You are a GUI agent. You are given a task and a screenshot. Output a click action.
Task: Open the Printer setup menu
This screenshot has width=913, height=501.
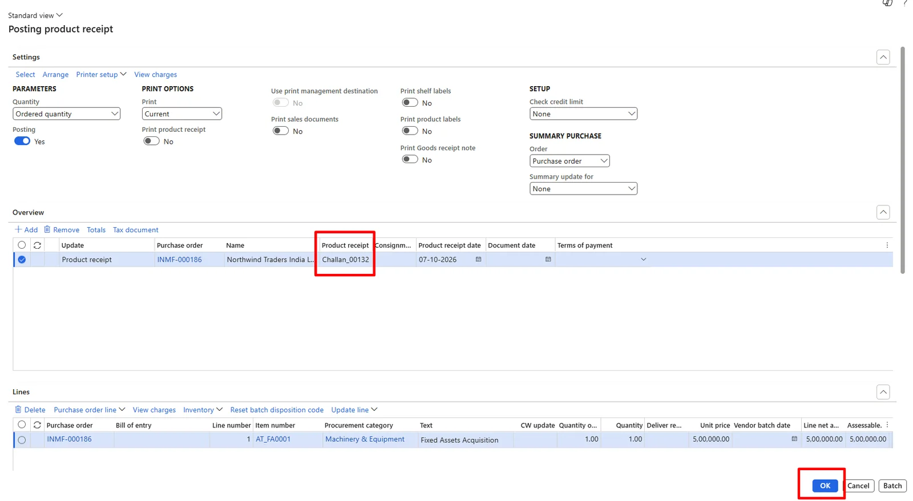(101, 74)
